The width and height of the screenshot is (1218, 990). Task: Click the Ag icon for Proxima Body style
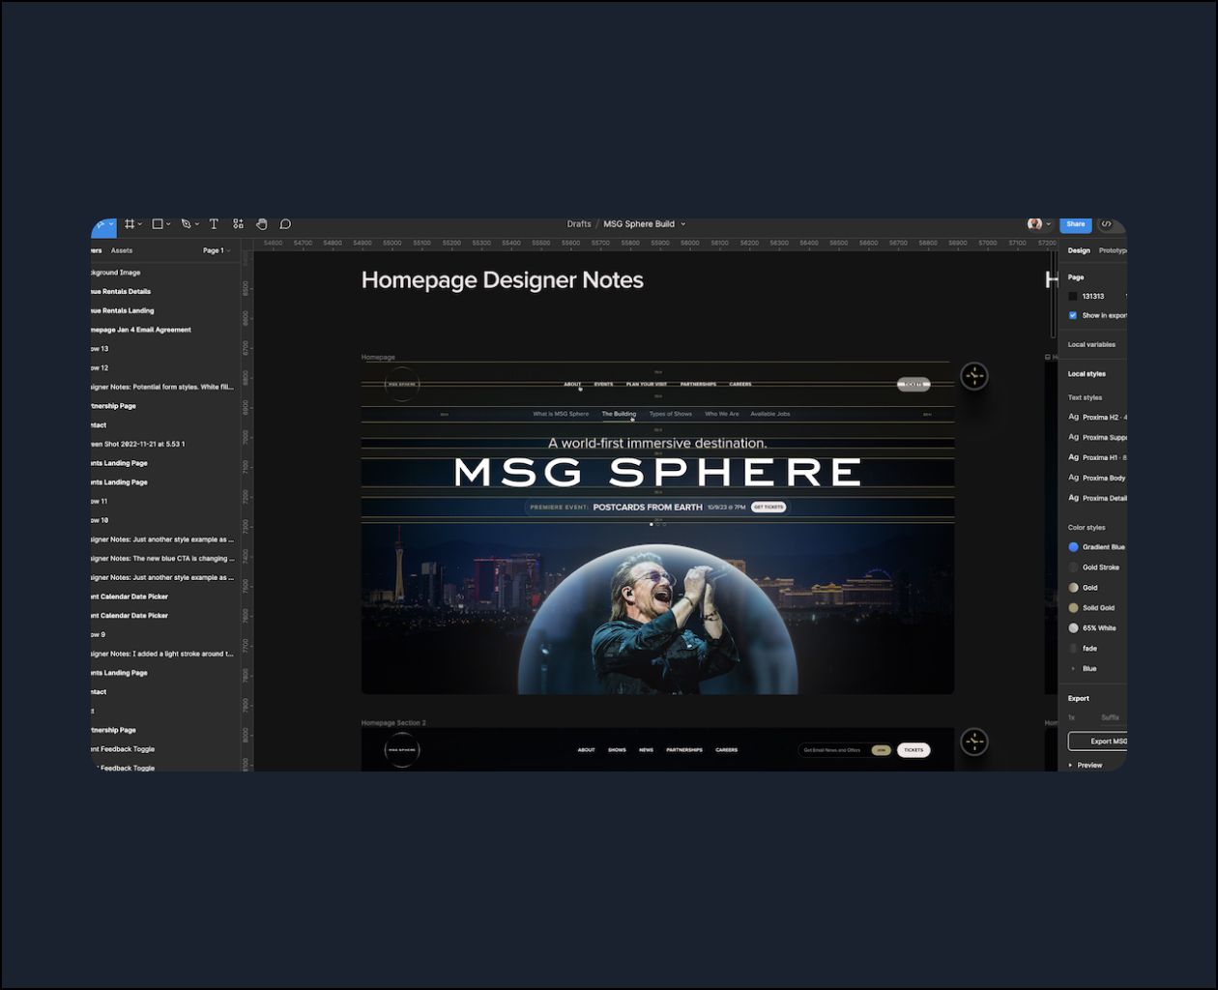1073,478
